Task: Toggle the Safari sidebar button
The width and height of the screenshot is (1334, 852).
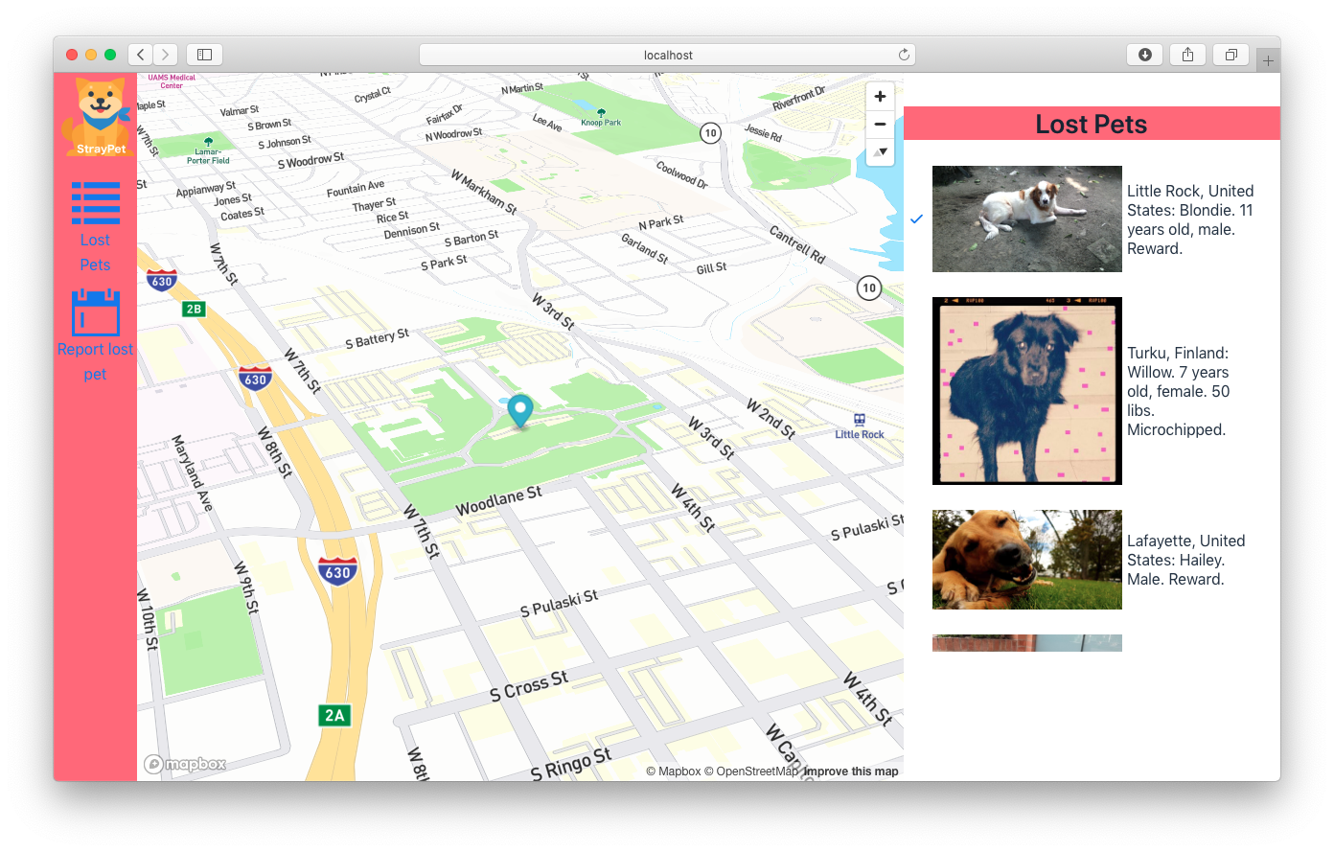Action: [204, 55]
